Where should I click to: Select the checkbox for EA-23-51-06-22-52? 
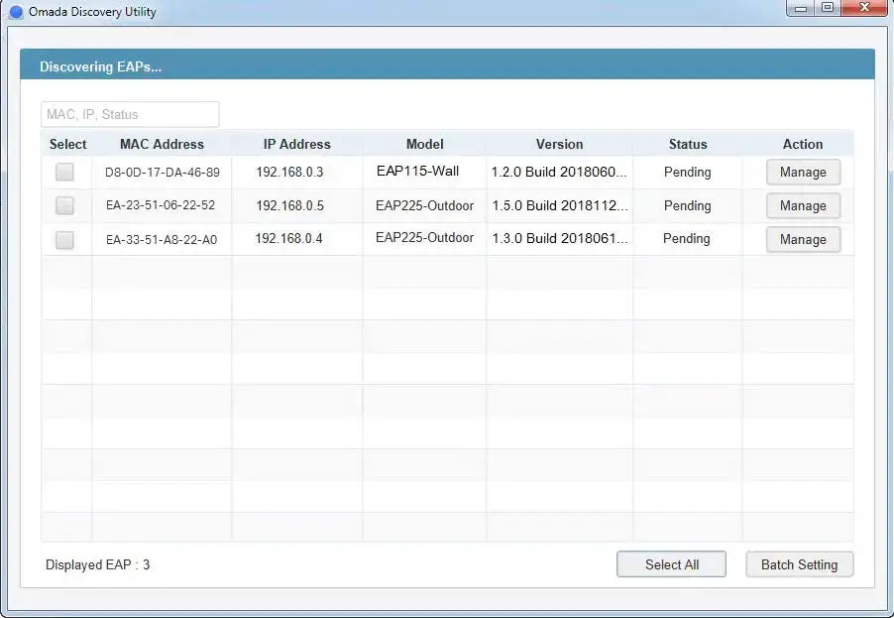pyautogui.click(x=64, y=206)
